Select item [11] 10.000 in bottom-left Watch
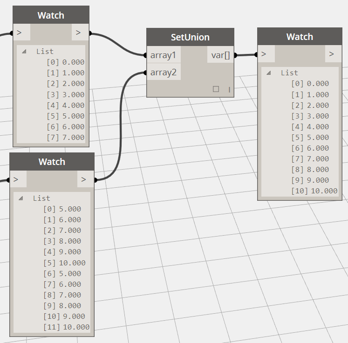The image size is (348, 343). (x=66, y=327)
